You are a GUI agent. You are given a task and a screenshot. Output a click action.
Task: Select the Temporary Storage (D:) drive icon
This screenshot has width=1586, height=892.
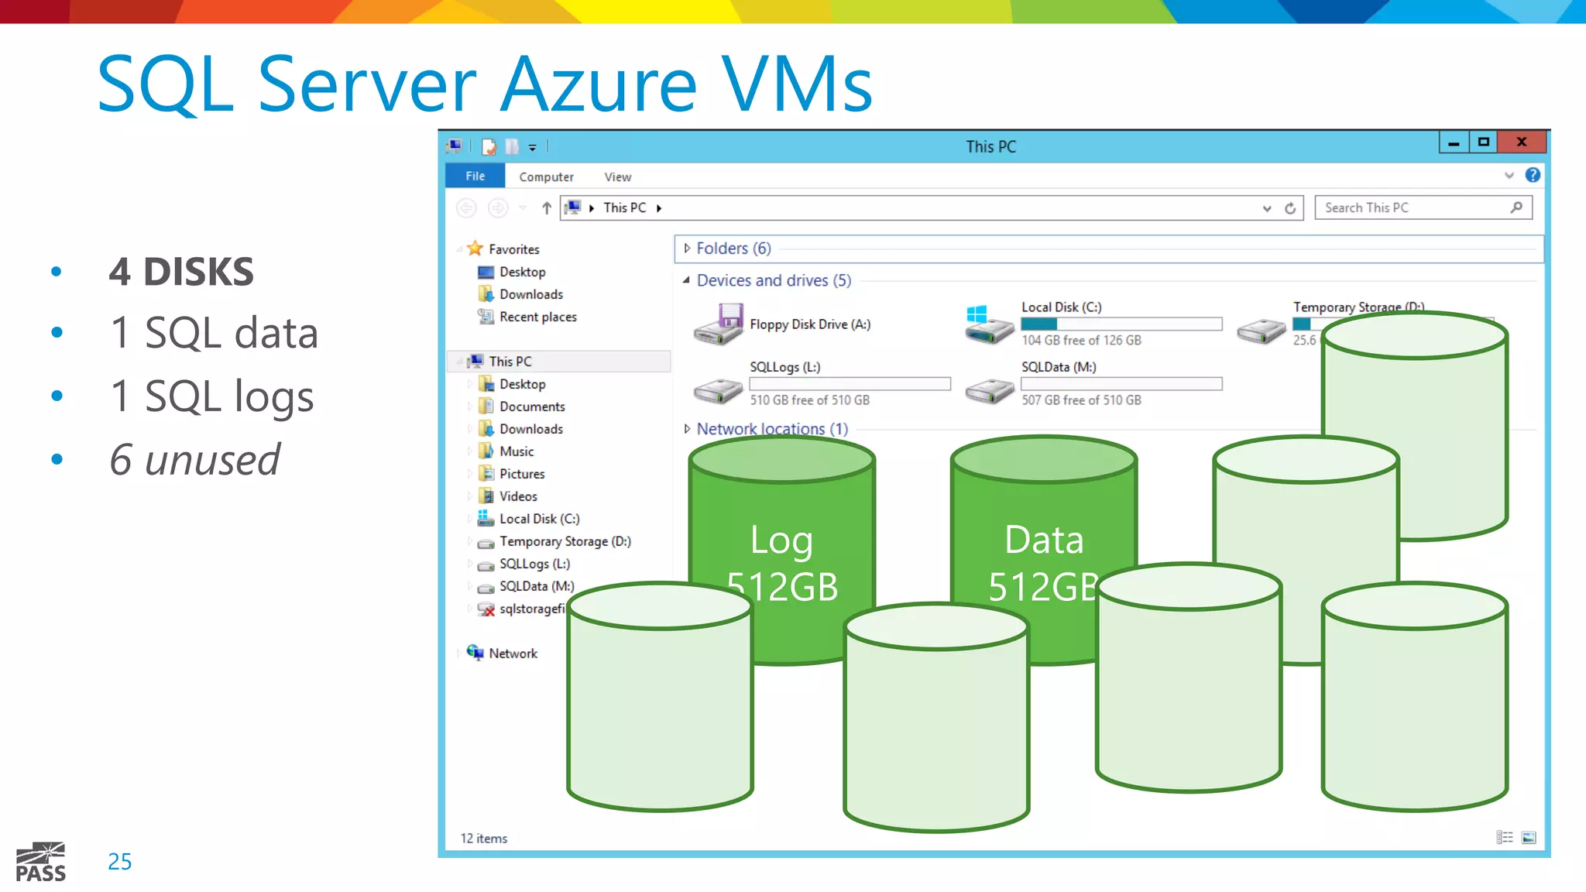(1261, 331)
